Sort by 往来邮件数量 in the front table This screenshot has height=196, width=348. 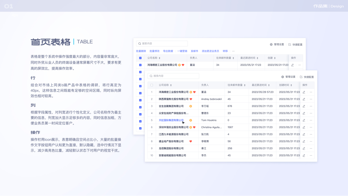click(245, 85)
